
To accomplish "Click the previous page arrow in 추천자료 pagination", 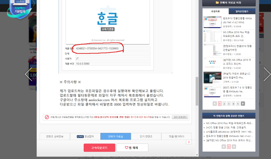I will 215,104.
